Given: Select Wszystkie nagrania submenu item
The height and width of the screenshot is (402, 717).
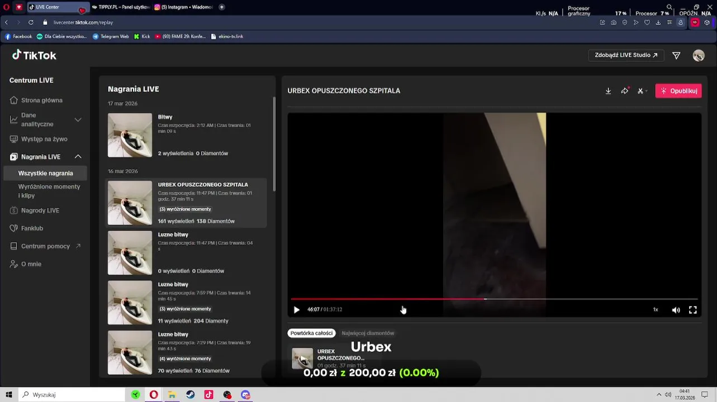Looking at the screenshot, I should tap(45, 173).
